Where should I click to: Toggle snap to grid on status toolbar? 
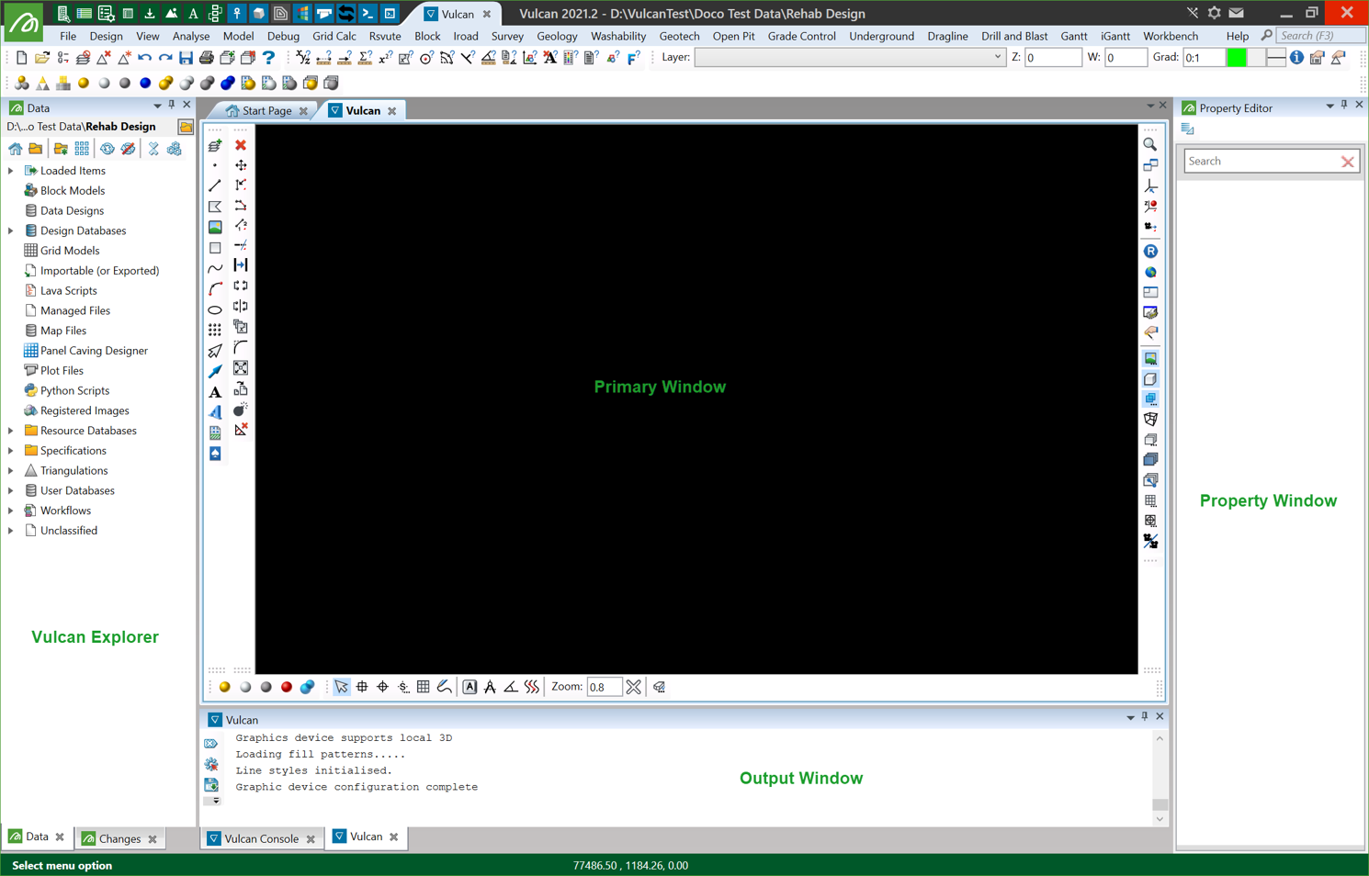362,687
